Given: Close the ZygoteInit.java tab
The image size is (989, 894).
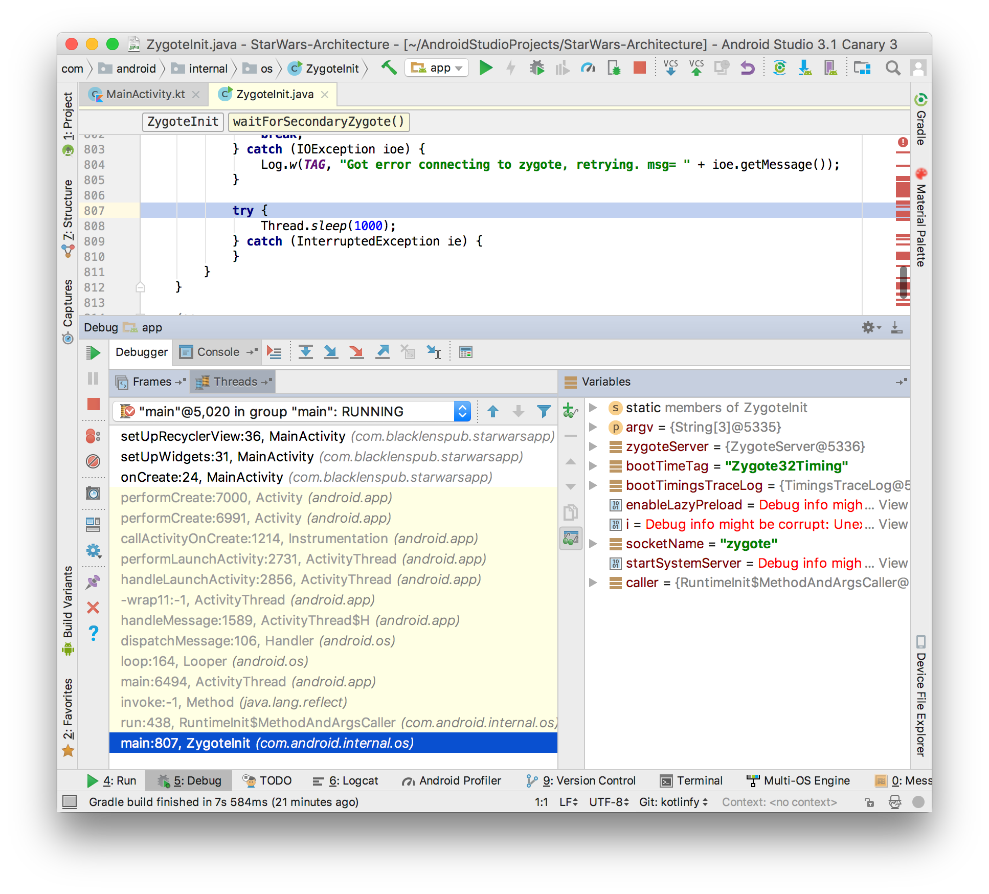Looking at the screenshot, I should click(x=325, y=95).
